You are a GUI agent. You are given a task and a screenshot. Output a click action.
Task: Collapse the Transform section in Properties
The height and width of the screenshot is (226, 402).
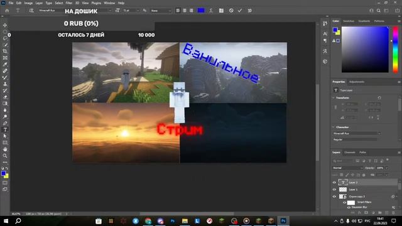click(x=334, y=98)
